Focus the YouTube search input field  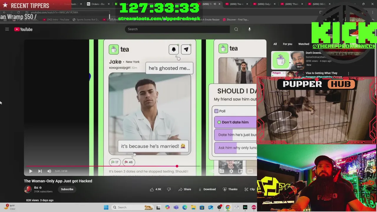click(x=177, y=29)
